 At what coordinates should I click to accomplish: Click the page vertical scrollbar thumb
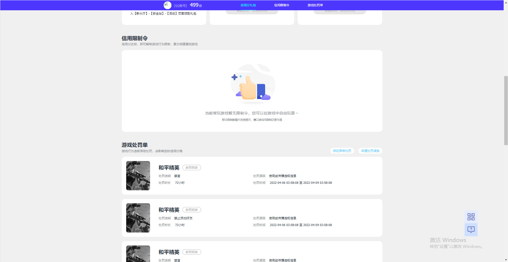tap(506, 110)
